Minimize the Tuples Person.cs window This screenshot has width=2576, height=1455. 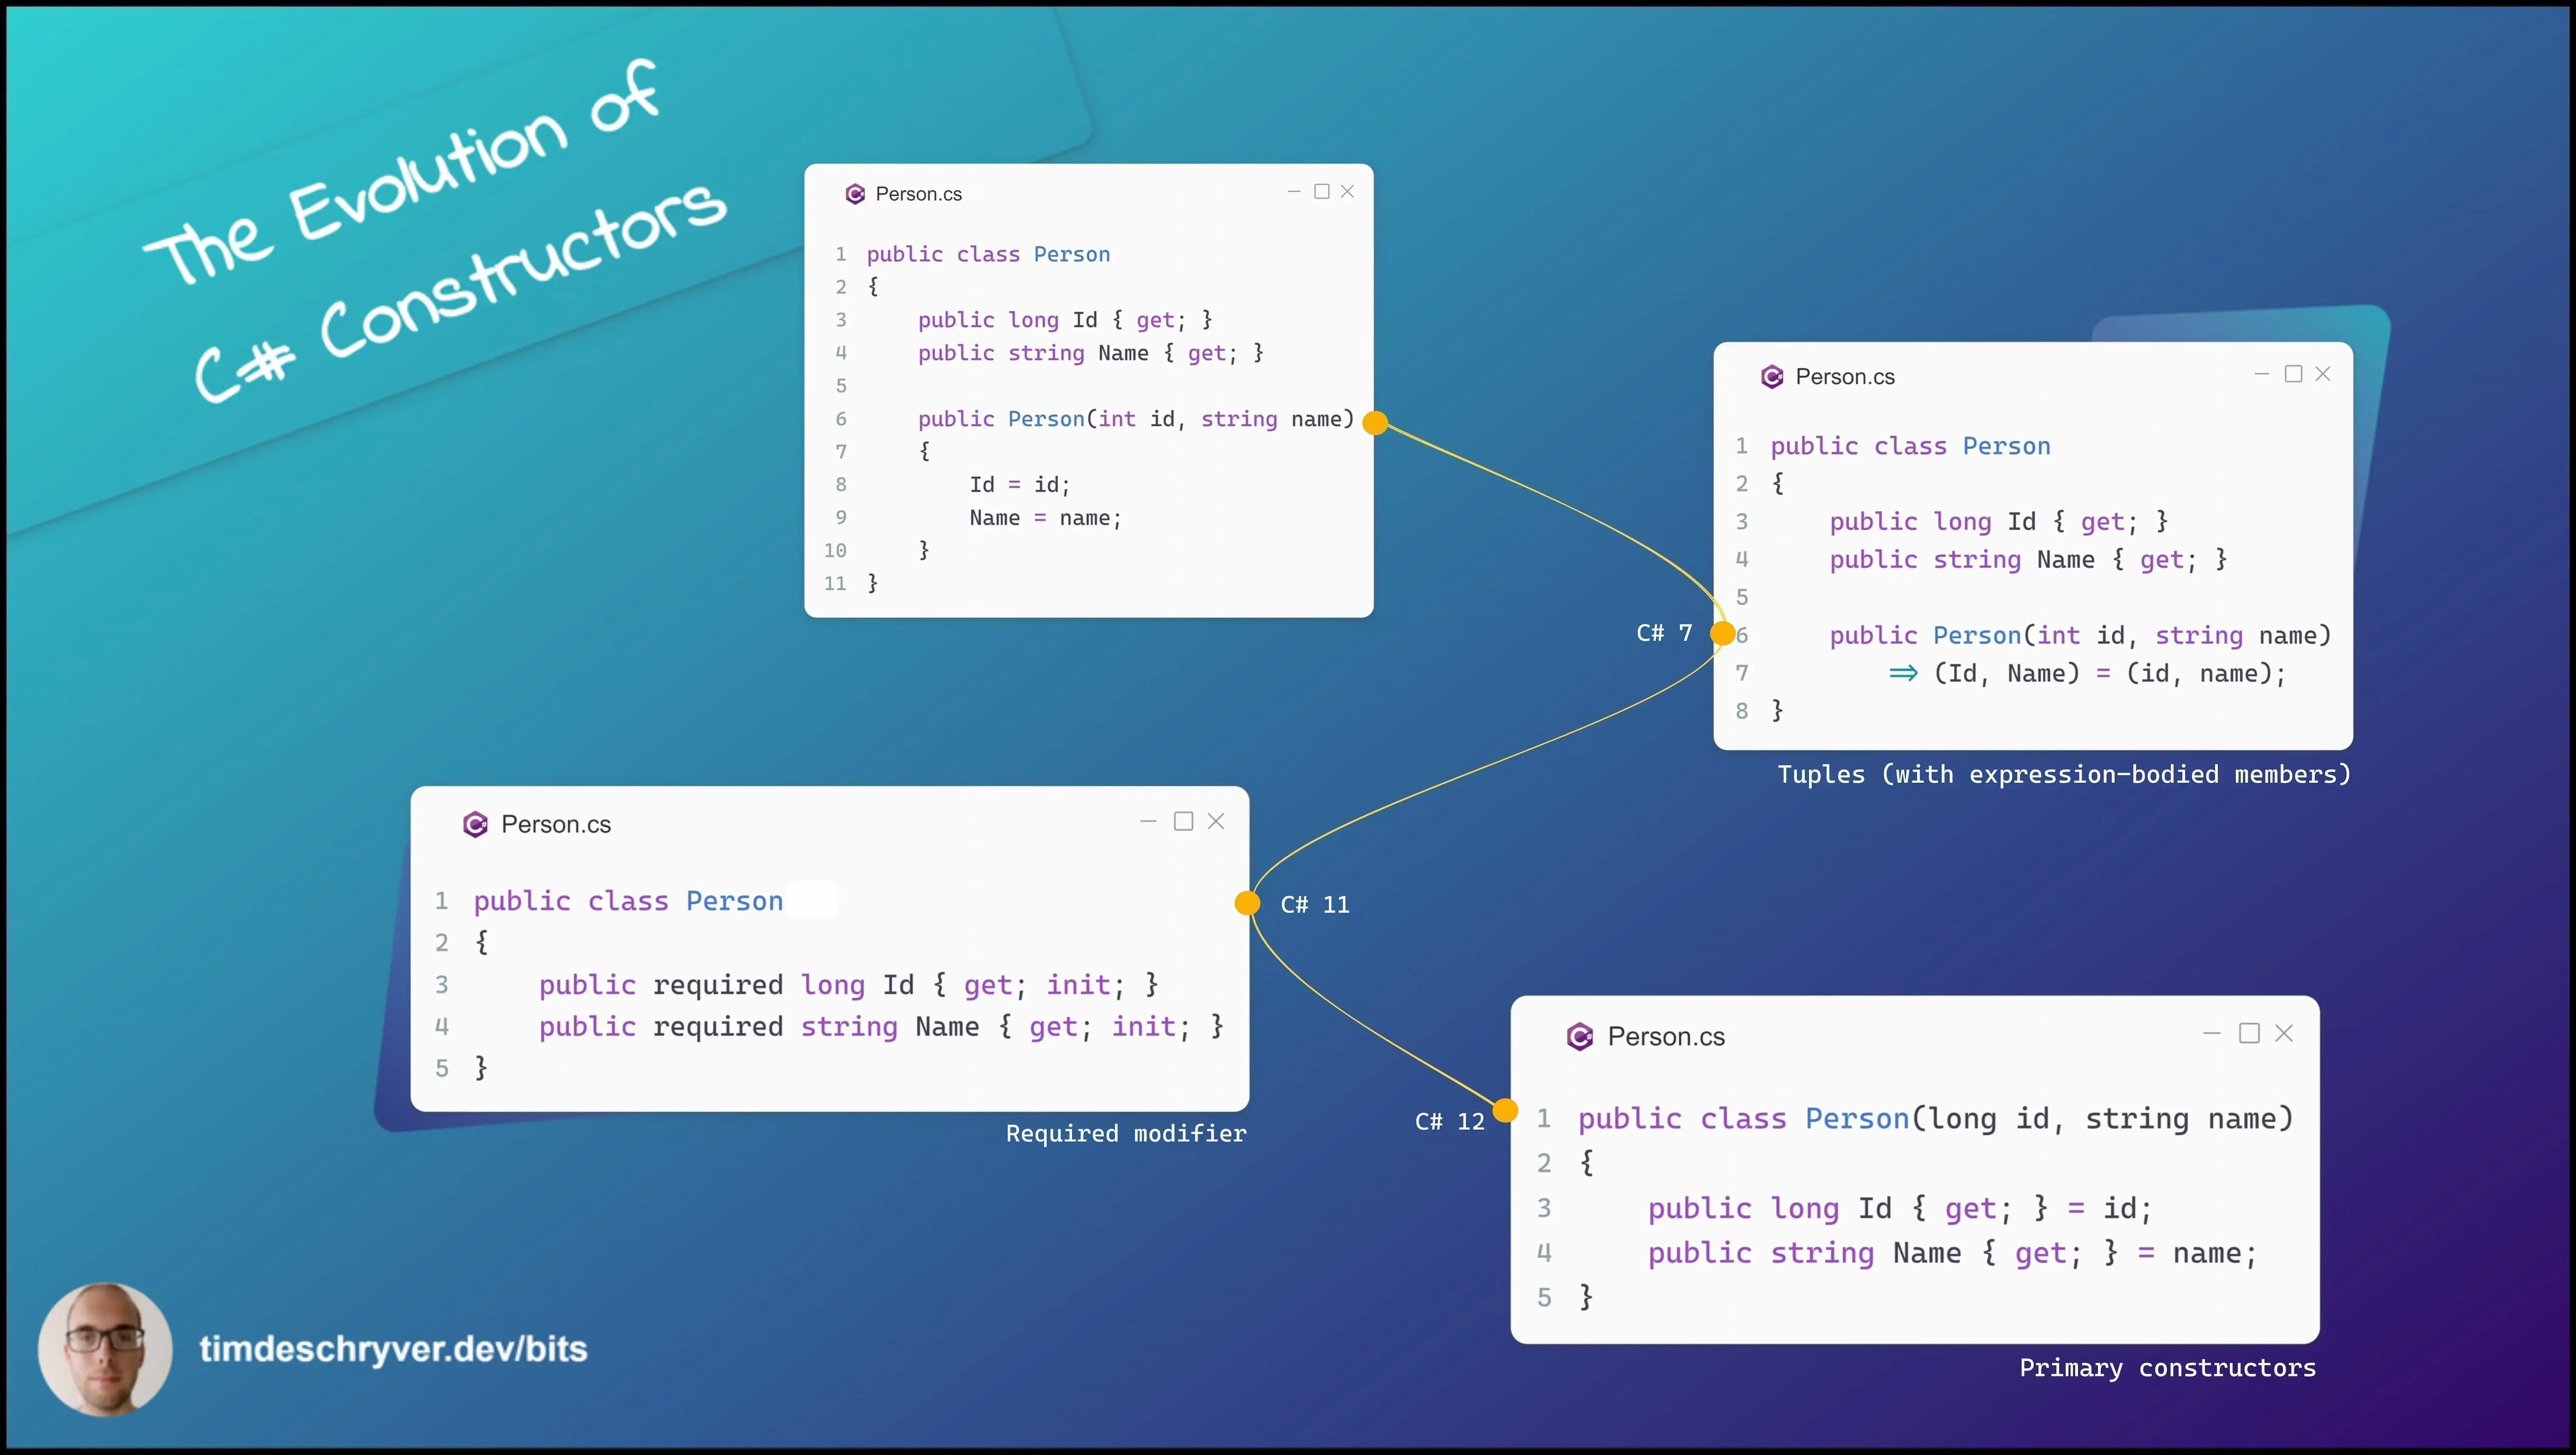[x=2262, y=374]
